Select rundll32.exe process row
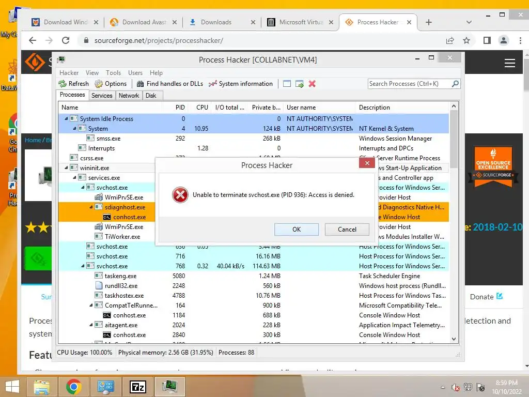 pyautogui.click(x=254, y=285)
